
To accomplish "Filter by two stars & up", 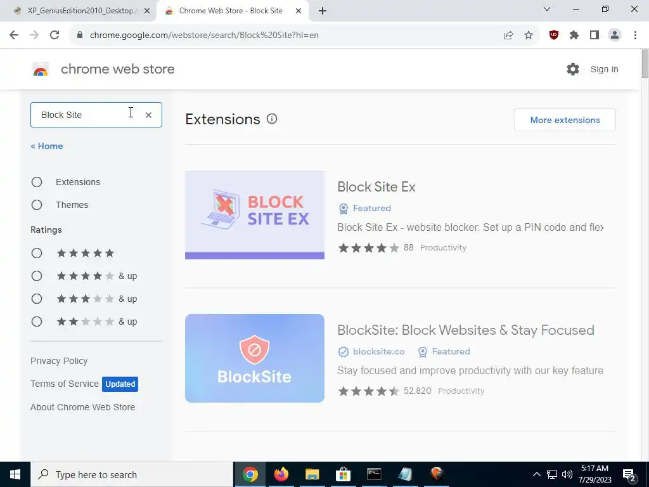I will point(37,321).
